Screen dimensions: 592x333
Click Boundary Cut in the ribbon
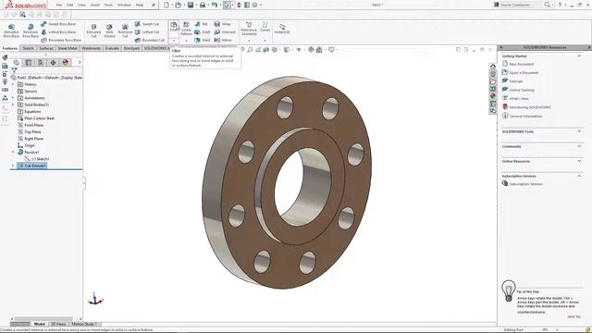click(150, 40)
